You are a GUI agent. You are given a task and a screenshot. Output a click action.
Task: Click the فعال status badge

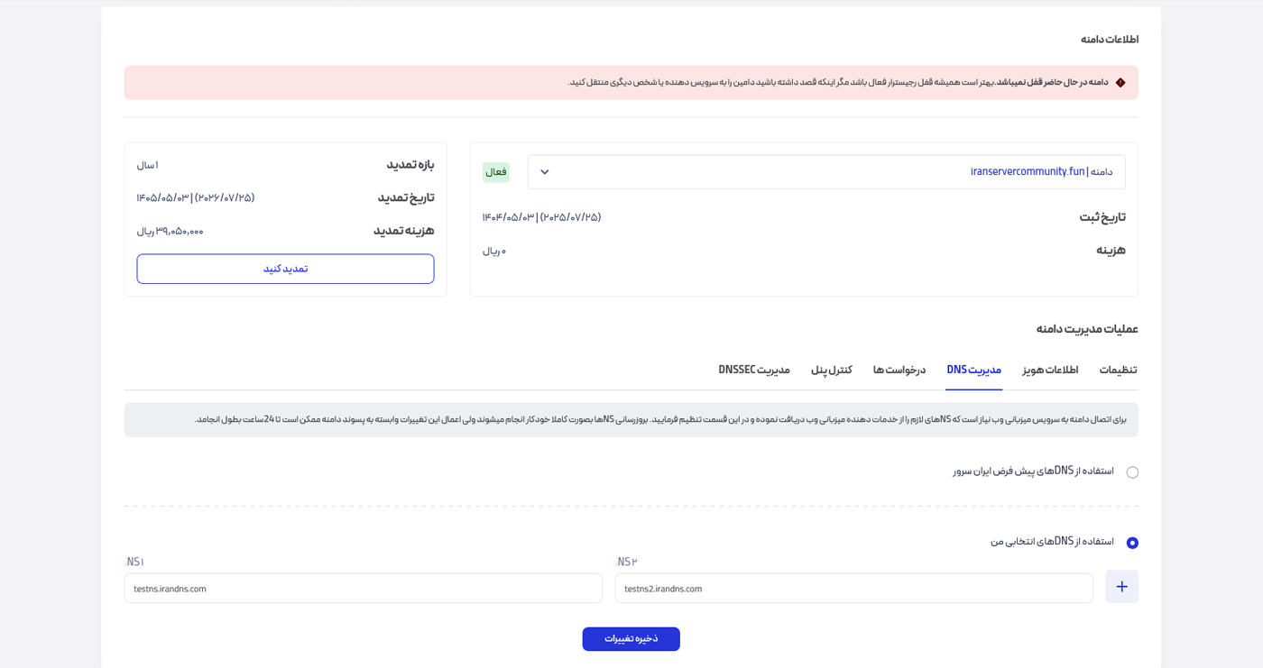click(x=495, y=171)
